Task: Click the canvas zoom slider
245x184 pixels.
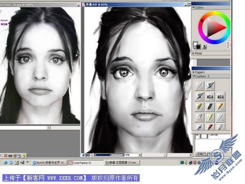Action: tap(109, 155)
